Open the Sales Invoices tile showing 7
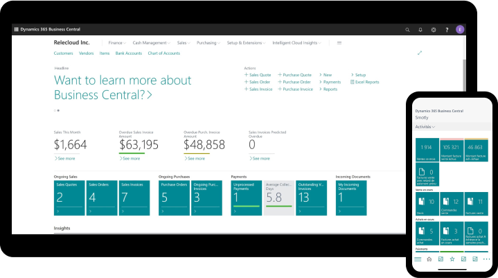The height and width of the screenshot is (278, 498). click(x=134, y=198)
